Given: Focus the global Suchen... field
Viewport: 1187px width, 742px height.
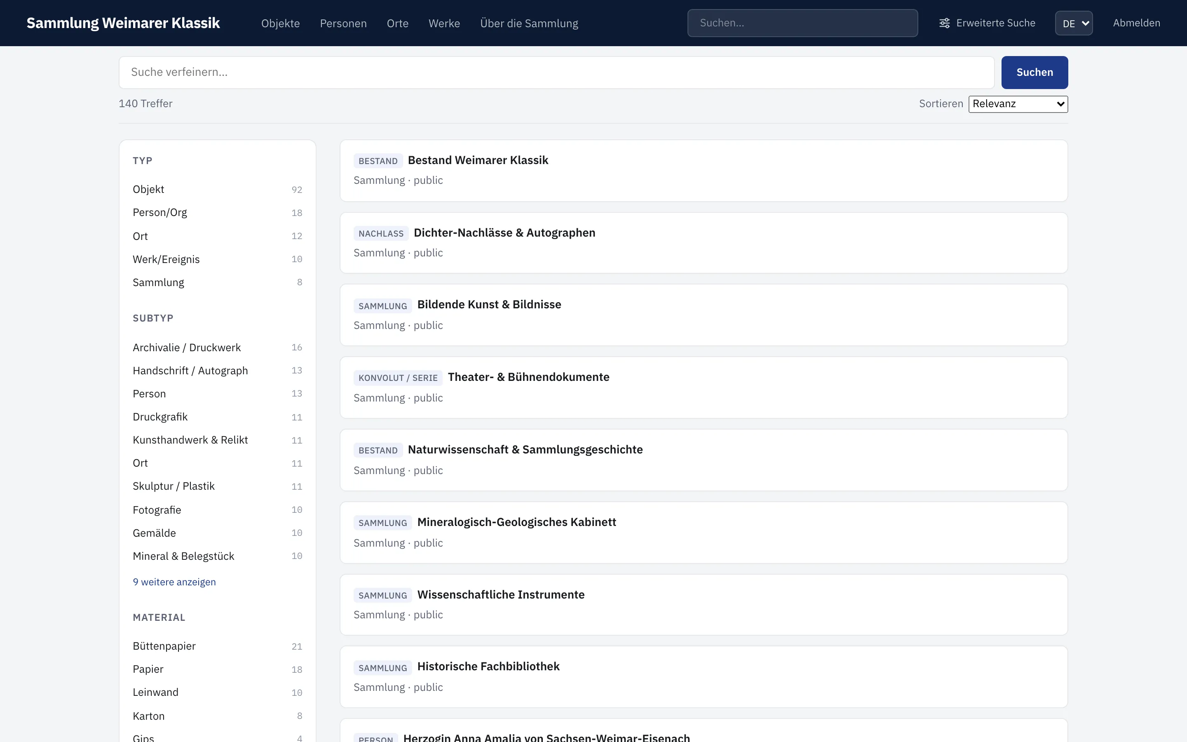Looking at the screenshot, I should 802,23.
